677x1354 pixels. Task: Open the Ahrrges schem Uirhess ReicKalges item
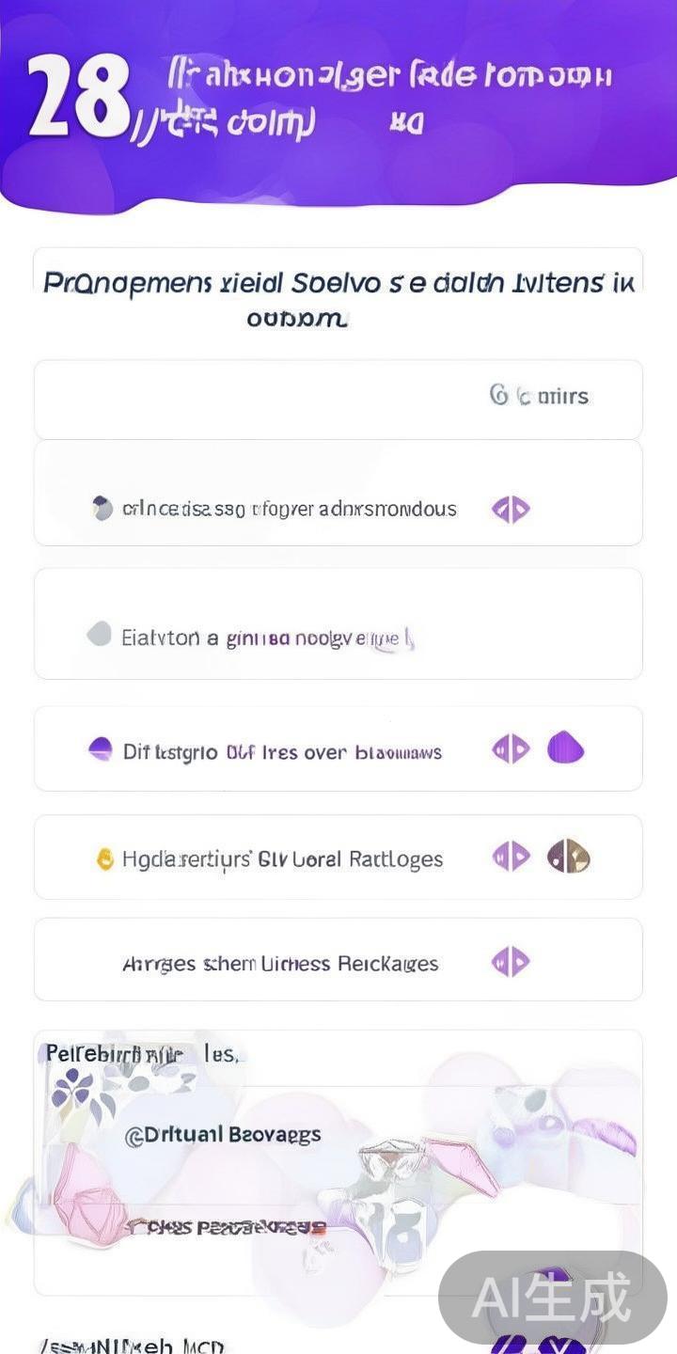280,964
